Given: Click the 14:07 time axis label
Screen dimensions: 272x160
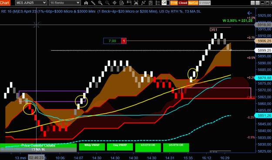Looking at the screenshot, I should tap(78, 158).
